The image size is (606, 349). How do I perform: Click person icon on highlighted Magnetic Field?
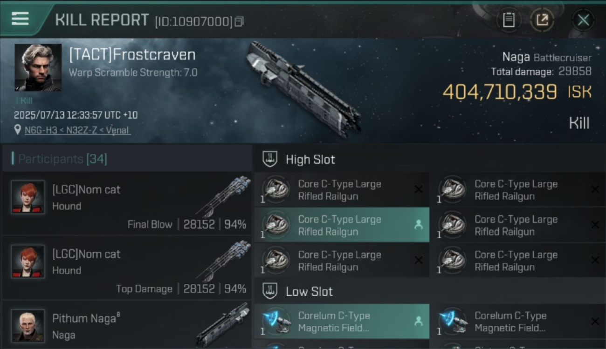(x=419, y=321)
